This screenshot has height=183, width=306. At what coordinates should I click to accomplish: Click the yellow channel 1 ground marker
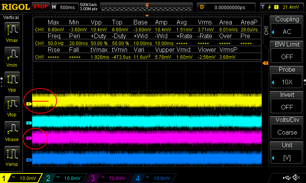(28, 104)
